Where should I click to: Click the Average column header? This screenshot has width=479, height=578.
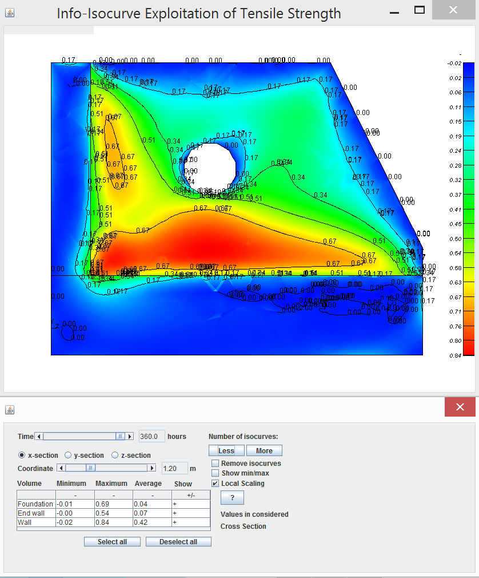click(148, 483)
